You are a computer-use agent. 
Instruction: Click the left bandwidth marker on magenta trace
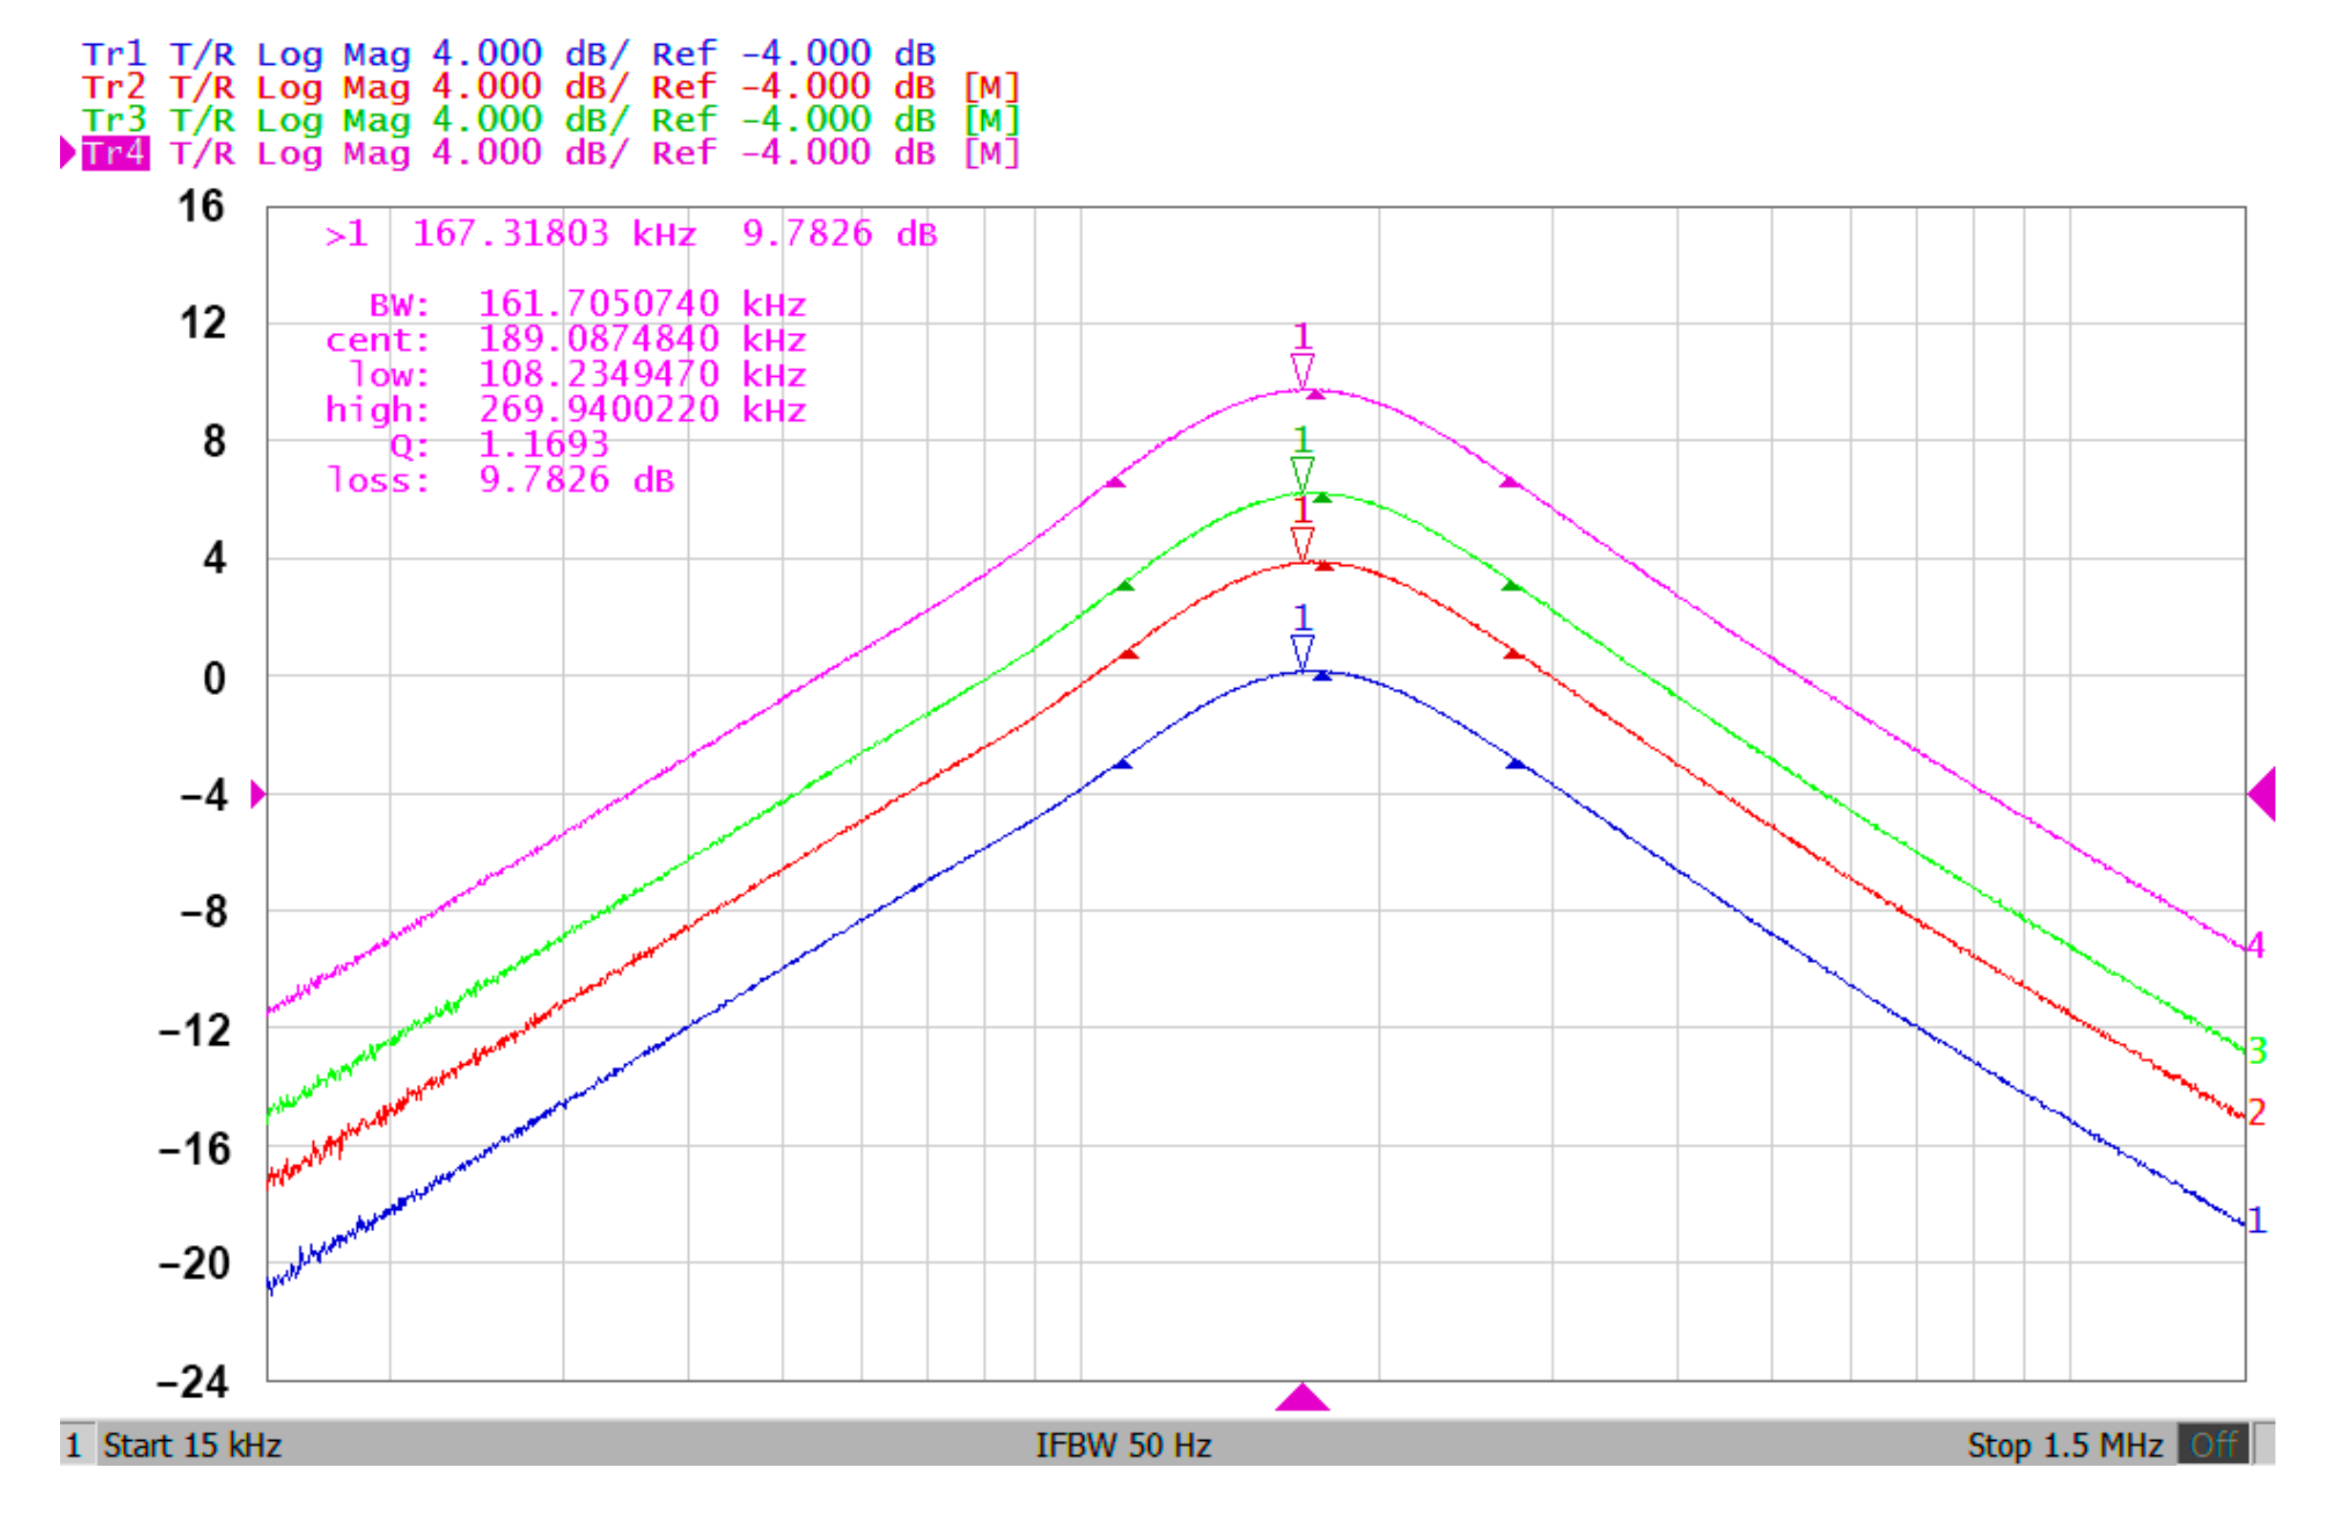point(1115,482)
